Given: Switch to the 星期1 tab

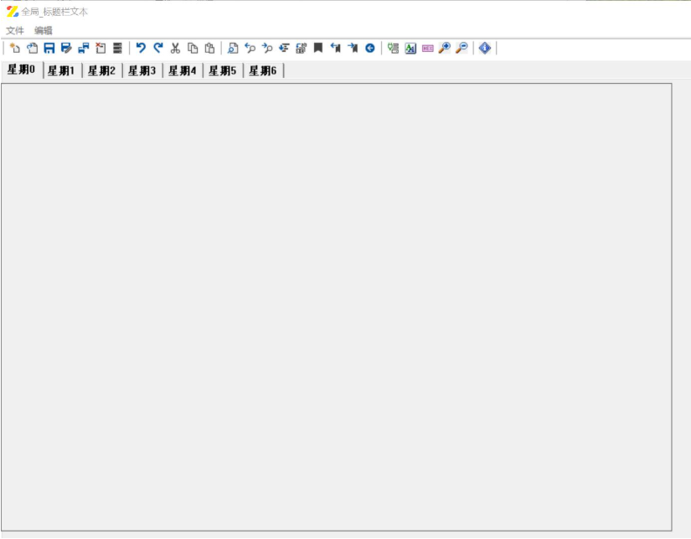Looking at the screenshot, I should [62, 70].
